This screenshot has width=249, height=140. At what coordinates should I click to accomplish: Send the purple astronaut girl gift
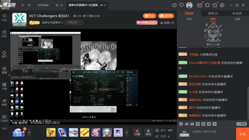96,133
